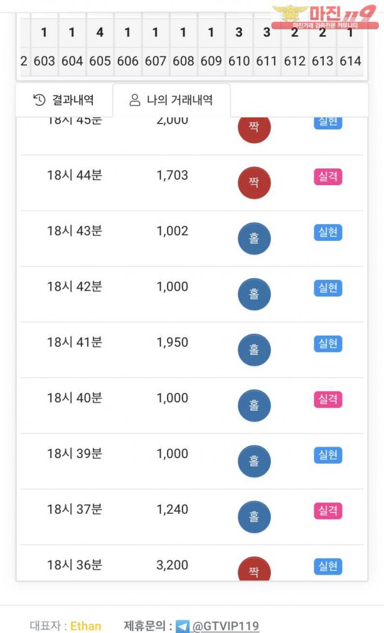Viewport: 384px width, 633px height.
Task: Click the Telegram icon in footer
Action: pos(182,626)
